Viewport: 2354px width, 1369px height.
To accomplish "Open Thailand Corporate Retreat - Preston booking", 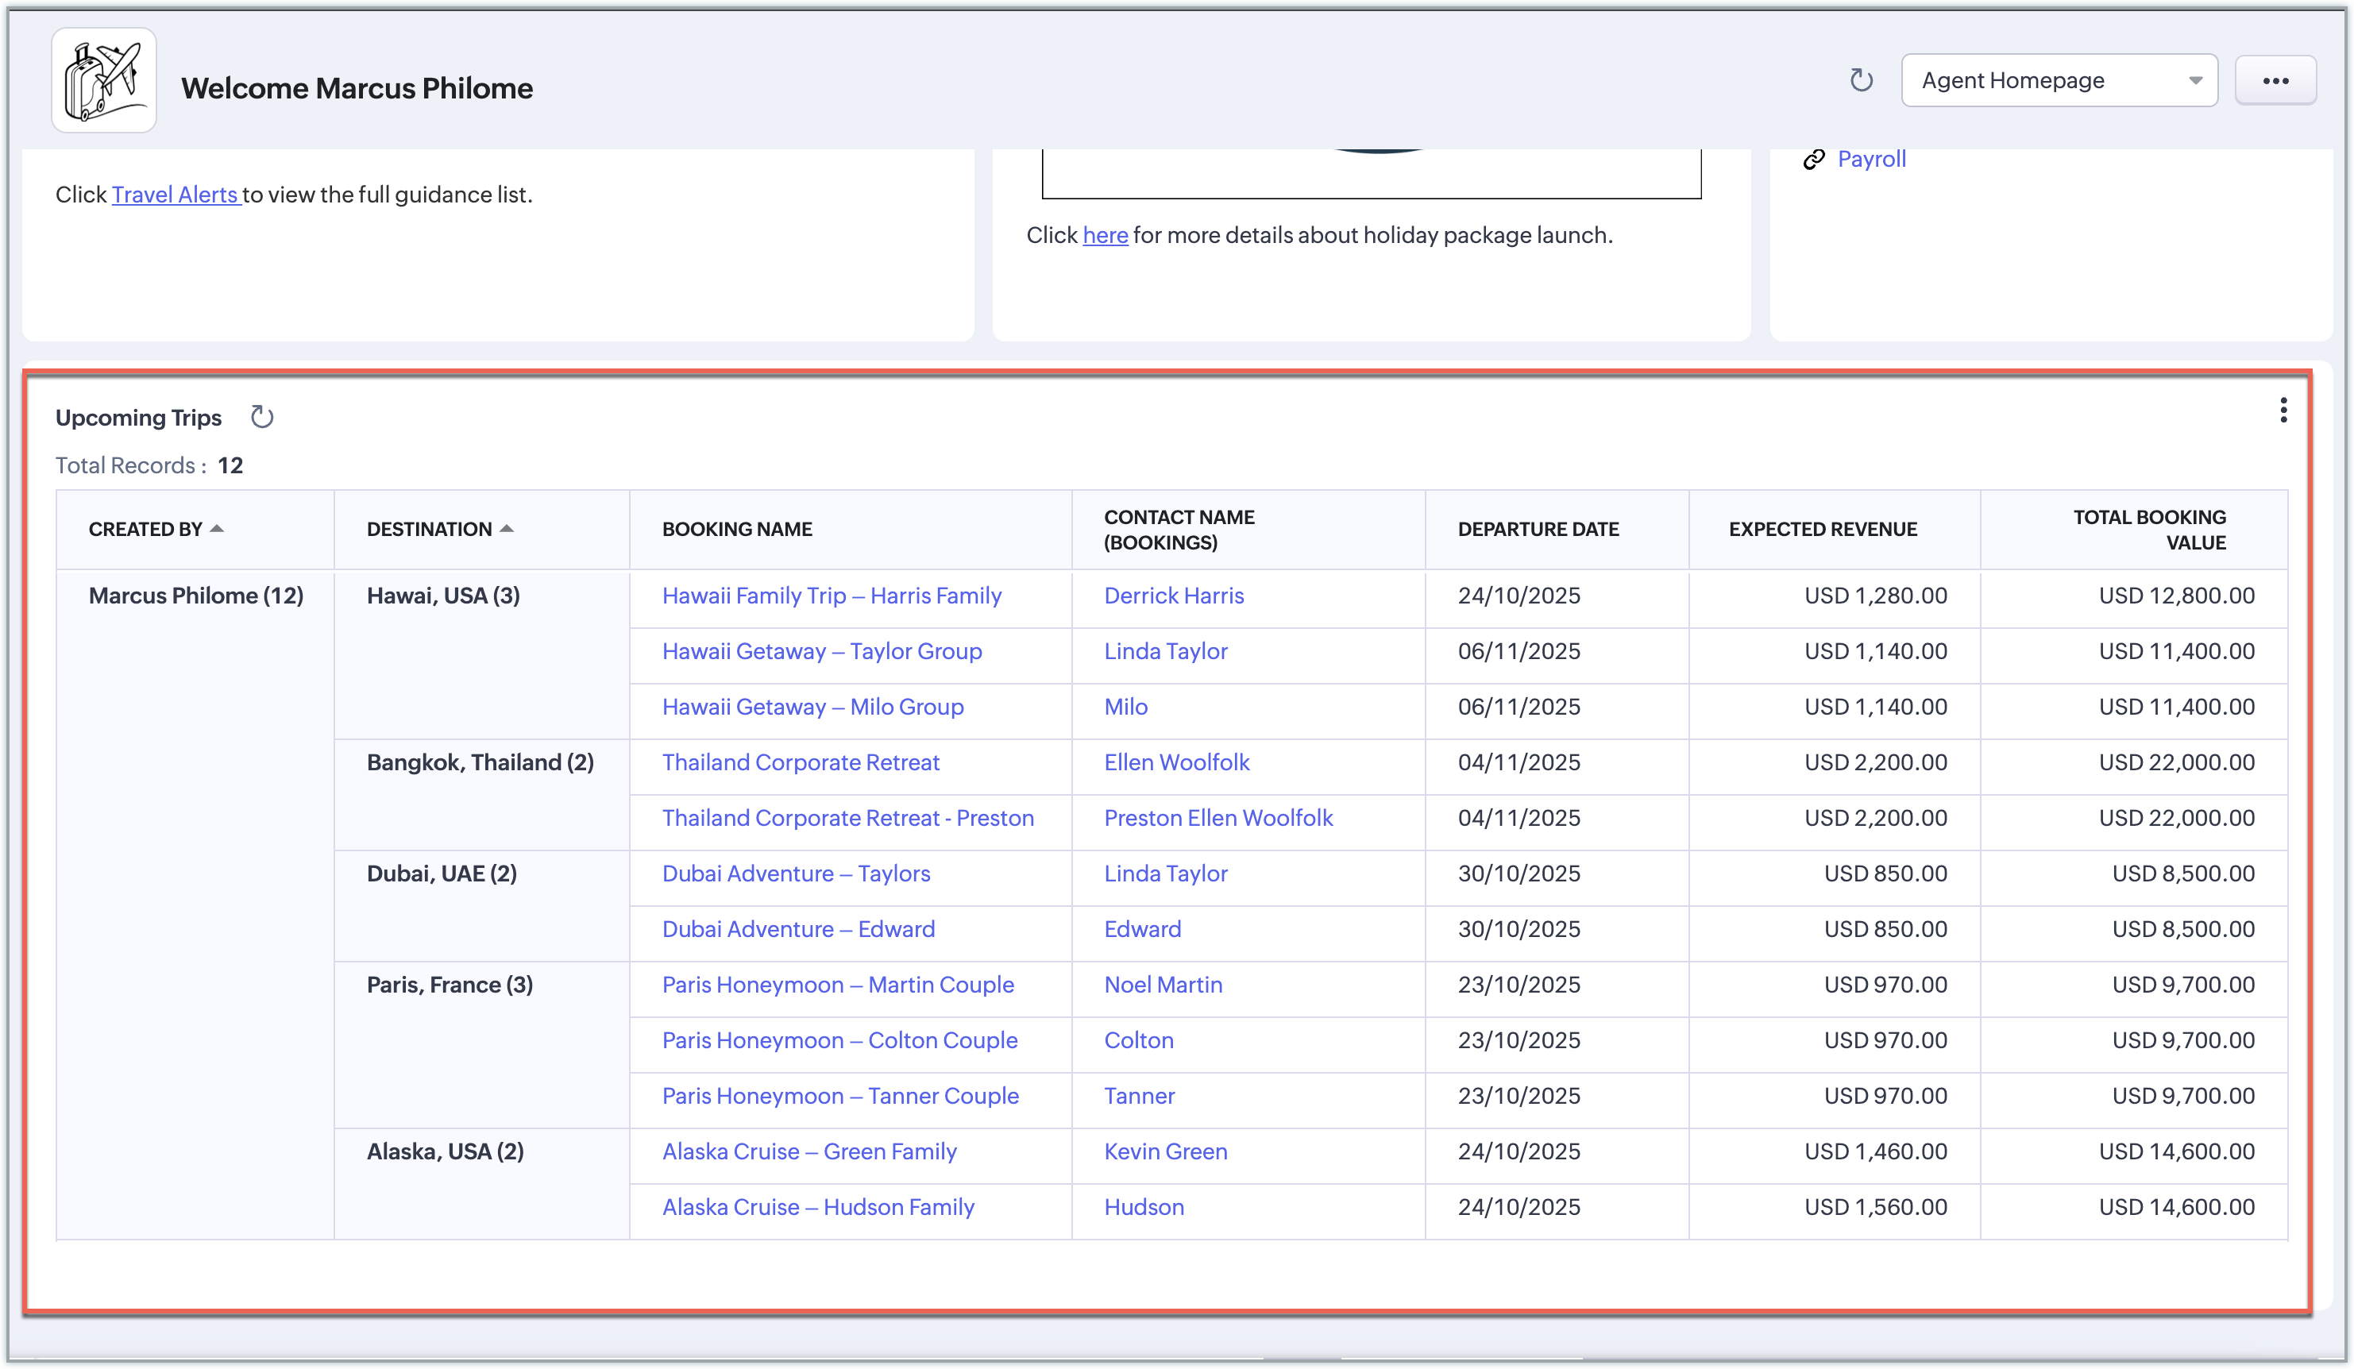I will pos(847,818).
